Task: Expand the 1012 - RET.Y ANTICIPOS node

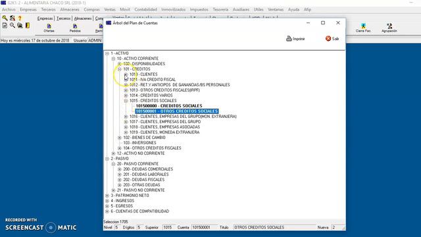Action: [126, 85]
